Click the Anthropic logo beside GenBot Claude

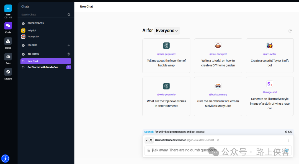coord(151,141)
